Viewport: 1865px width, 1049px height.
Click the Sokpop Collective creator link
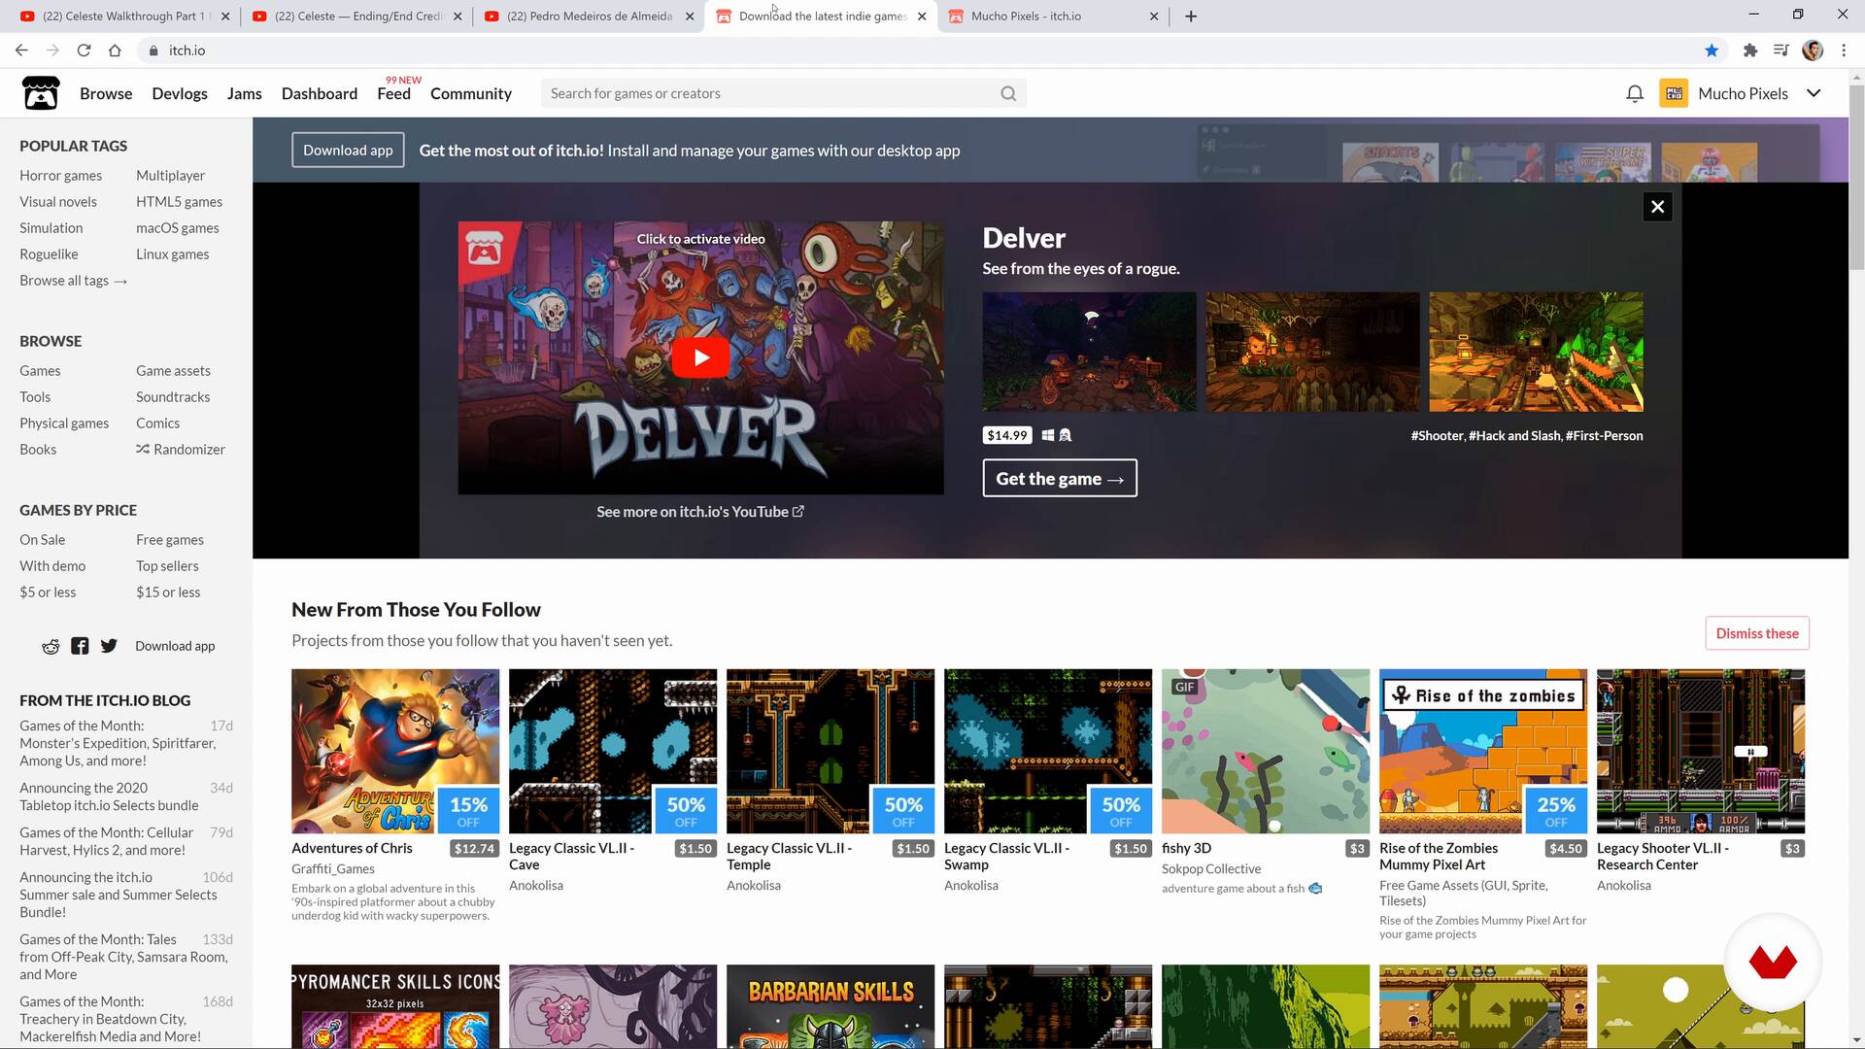coord(1211,868)
